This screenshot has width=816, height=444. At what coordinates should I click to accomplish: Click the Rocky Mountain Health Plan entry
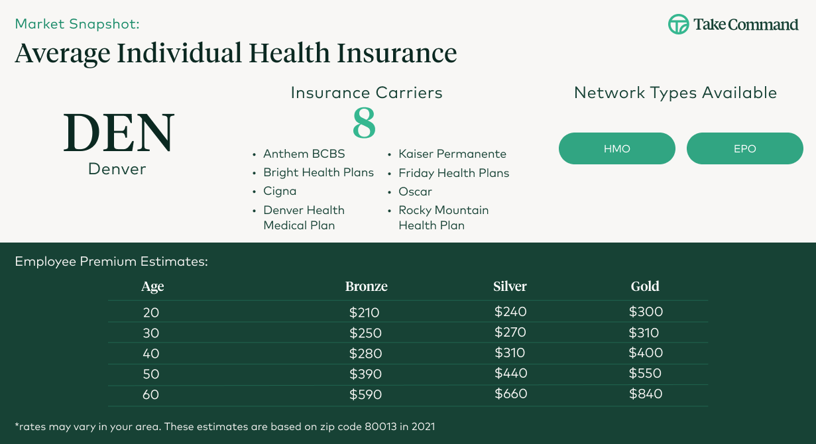[443, 217]
